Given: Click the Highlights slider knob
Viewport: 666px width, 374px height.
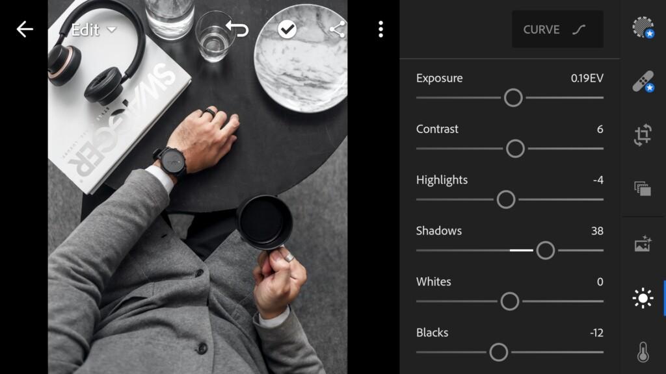Looking at the screenshot, I should [x=506, y=200].
